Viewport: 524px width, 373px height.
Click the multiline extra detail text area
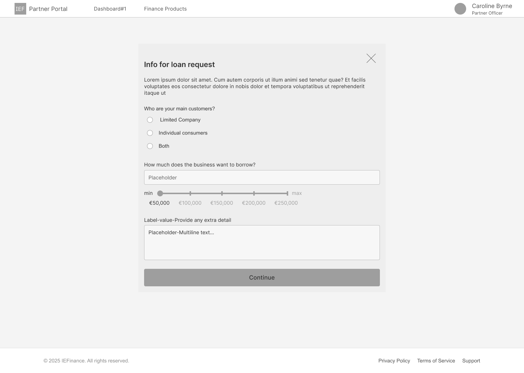click(262, 242)
